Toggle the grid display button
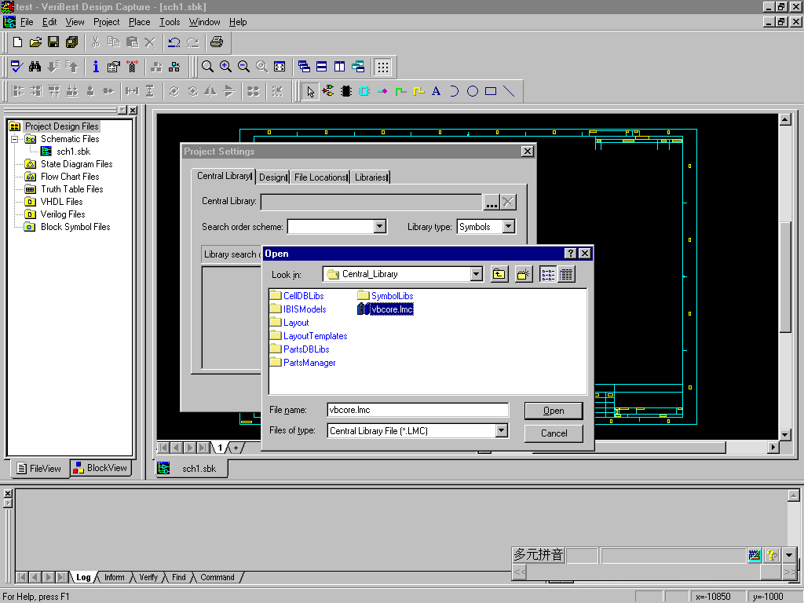804x603 pixels. 382,67
